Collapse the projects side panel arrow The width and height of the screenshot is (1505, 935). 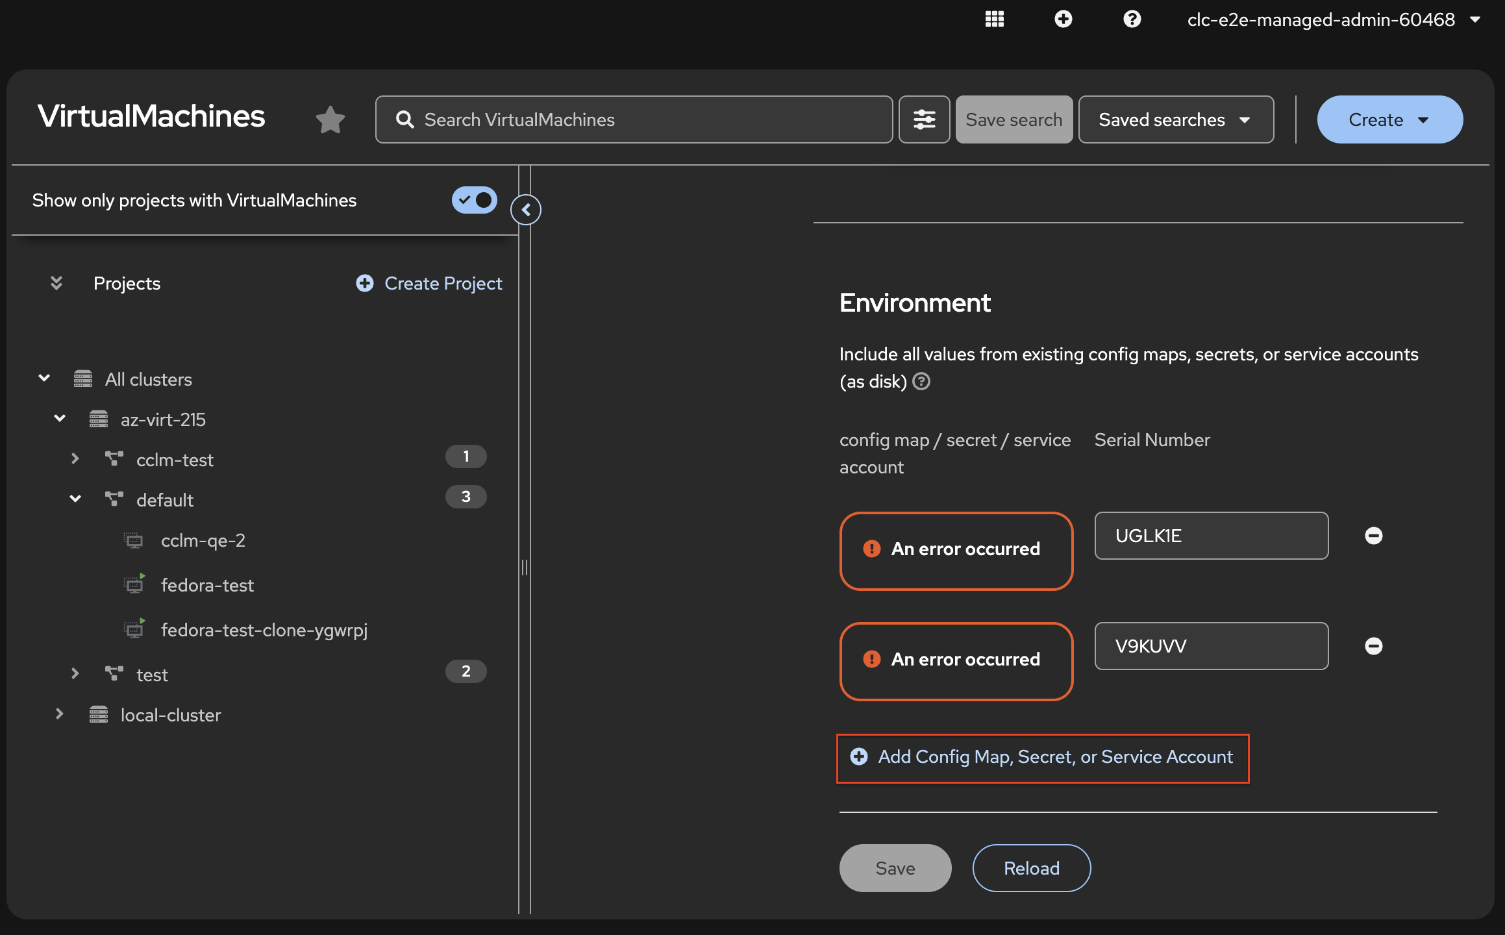(526, 210)
